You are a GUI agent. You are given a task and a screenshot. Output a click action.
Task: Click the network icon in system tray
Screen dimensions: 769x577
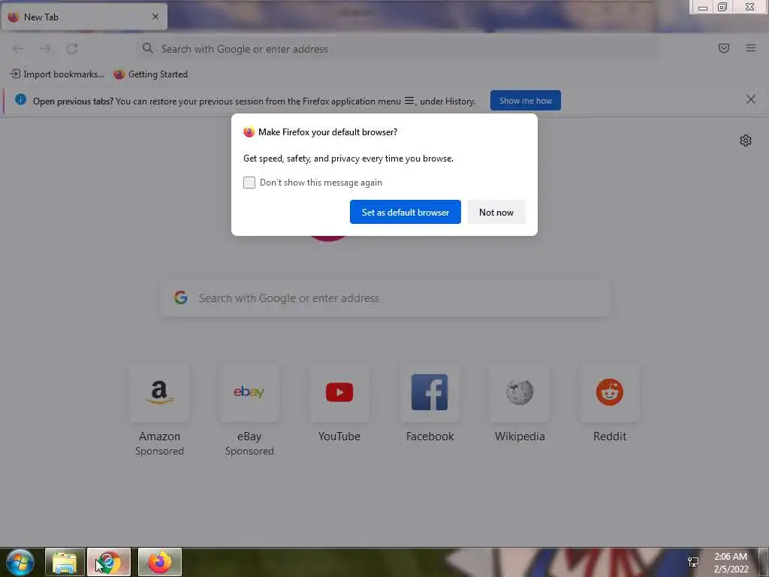693,562
